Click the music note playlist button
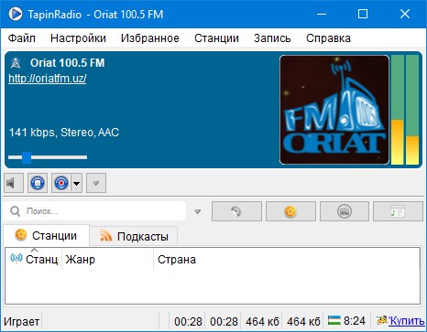 coord(398,211)
